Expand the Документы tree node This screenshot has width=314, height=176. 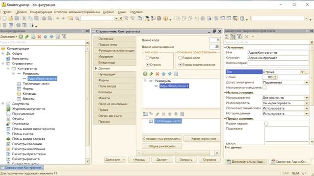3,104
